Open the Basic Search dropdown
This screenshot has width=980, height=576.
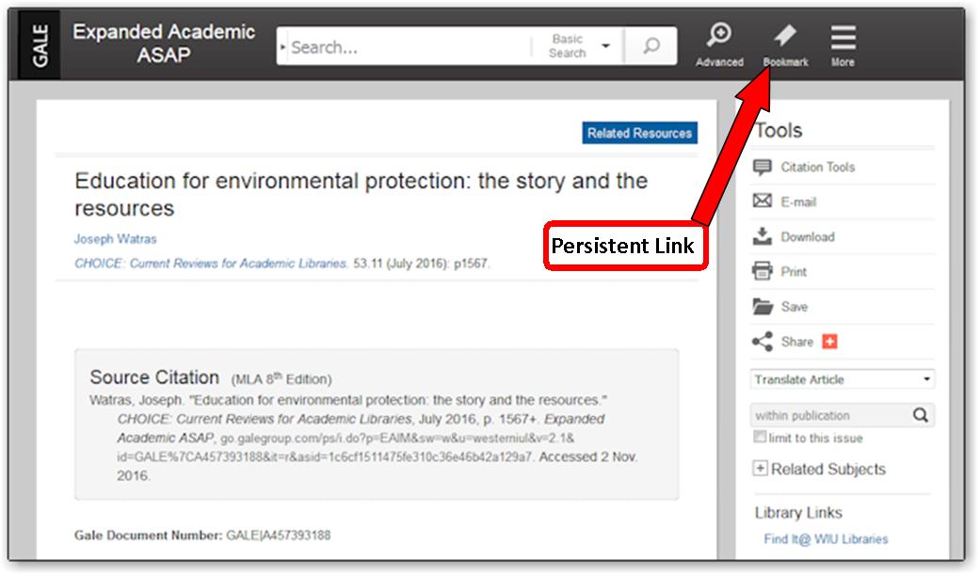coord(577,45)
